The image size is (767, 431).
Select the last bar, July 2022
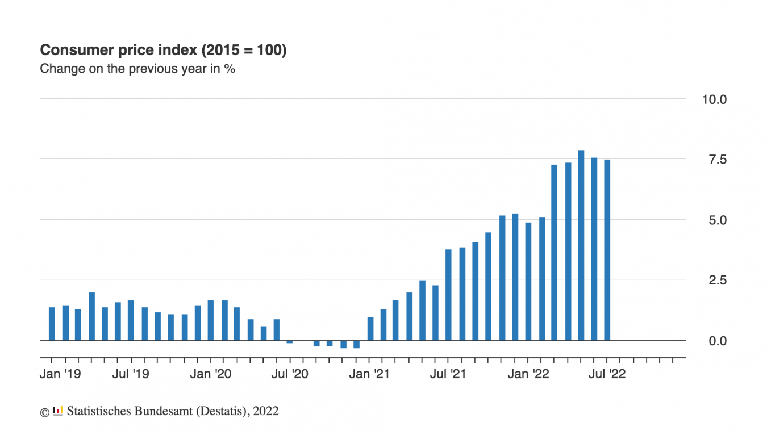click(x=607, y=250)
